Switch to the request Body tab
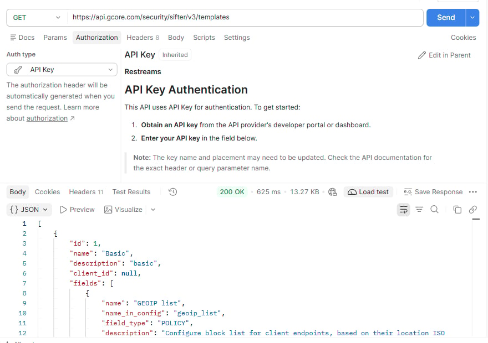This screenshot has width=488, height=343. pyautogui.click(x=176, y=38)
